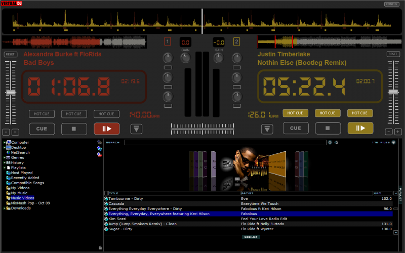Image resolution: width=405 pixels, height=253 pixels.
Task: Select NetSearch in the folder tree
Action: pos(20,152)
